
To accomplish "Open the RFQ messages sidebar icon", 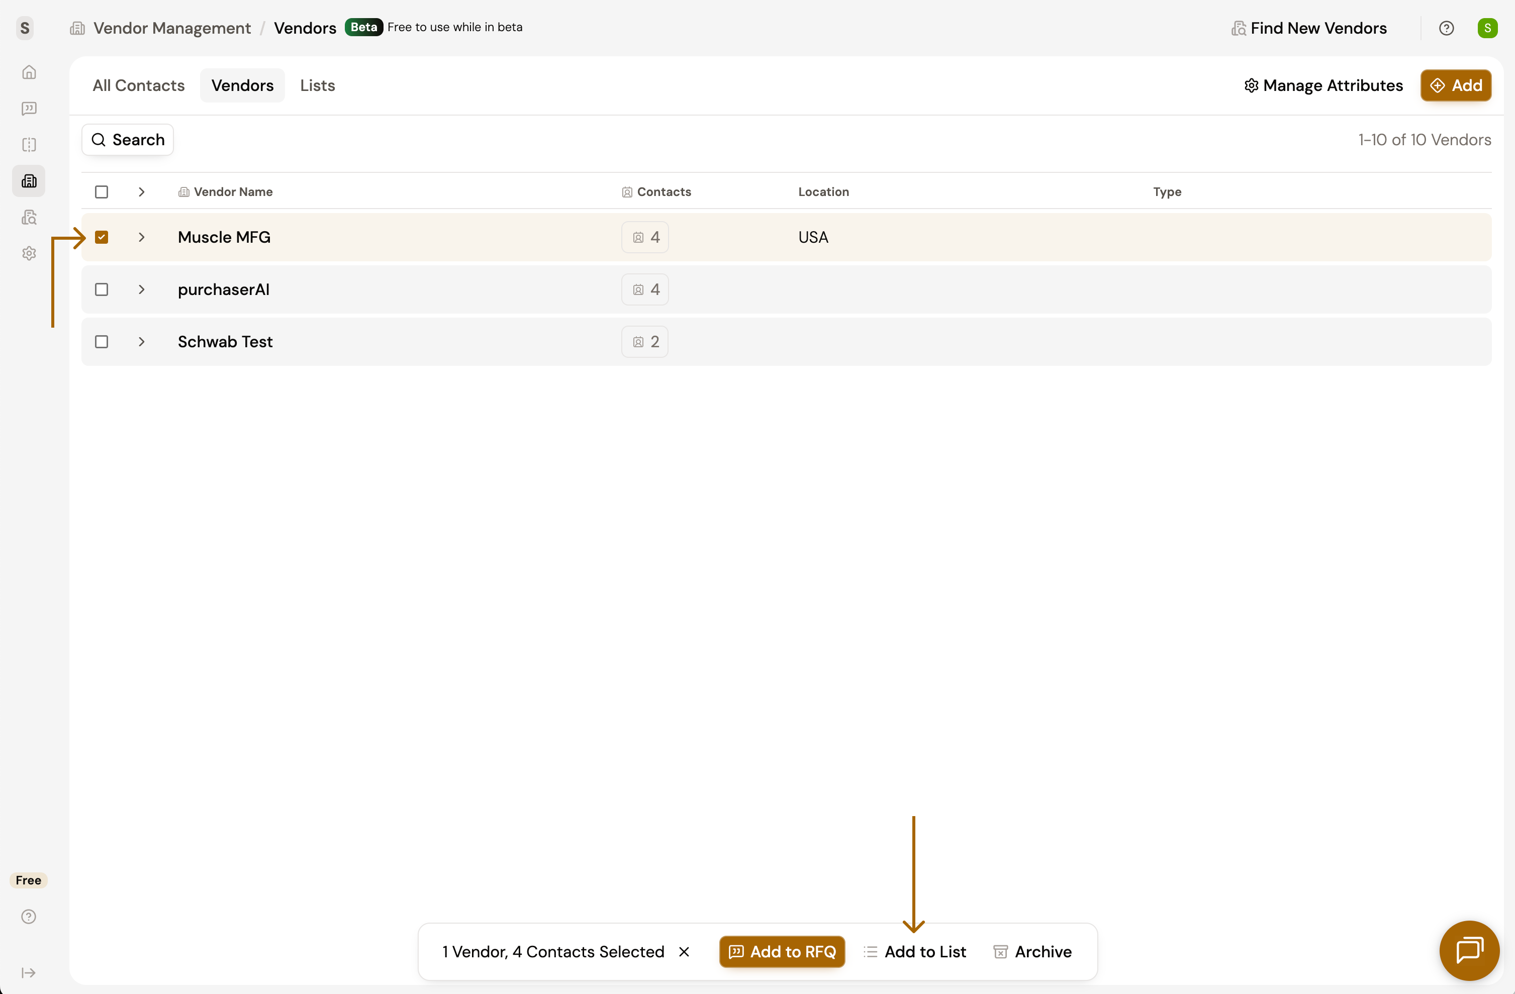I will pyautogui.click(x=29, y=108).
